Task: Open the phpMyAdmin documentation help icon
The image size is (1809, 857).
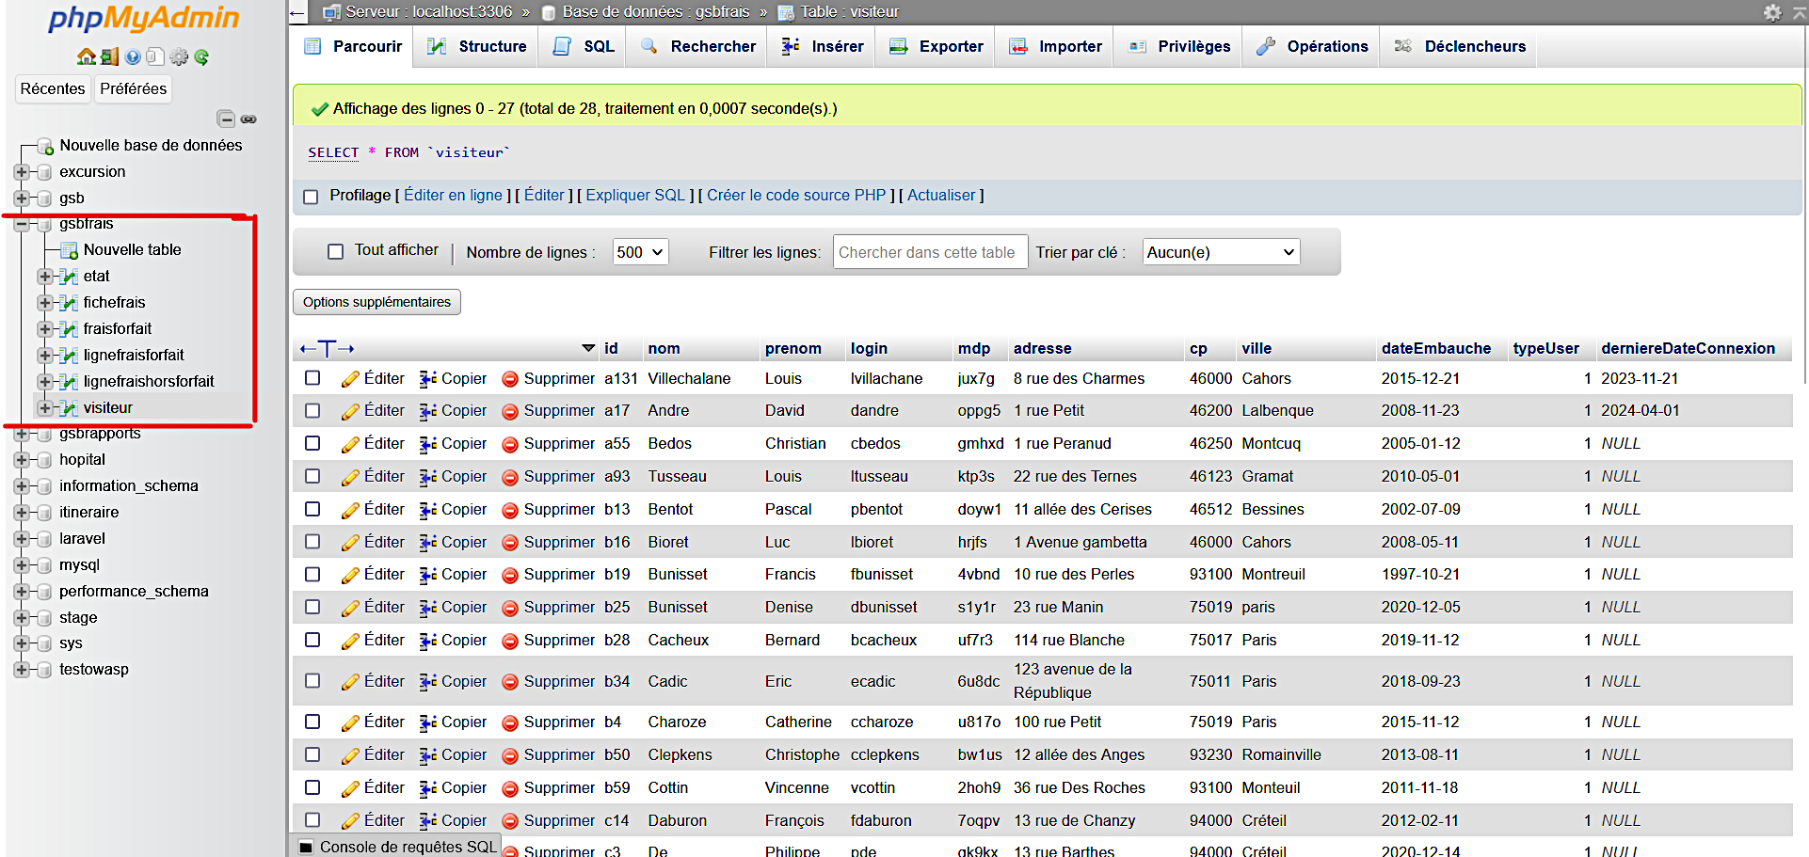Action: [133, 56]
